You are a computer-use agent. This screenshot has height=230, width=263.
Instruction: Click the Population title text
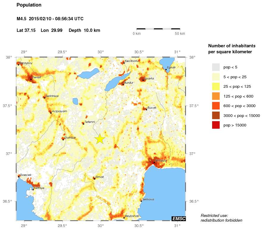click(x=29, y=5)
